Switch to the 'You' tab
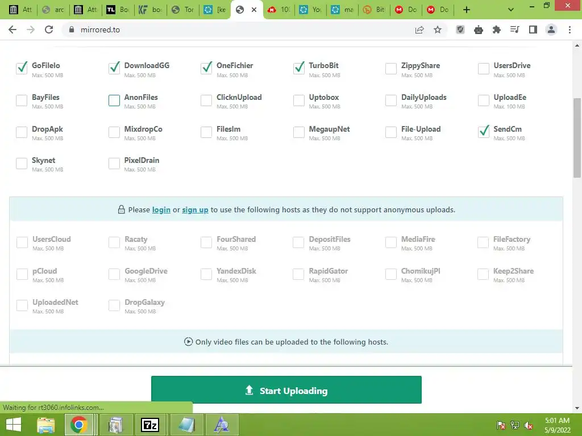 coord(310,10)
